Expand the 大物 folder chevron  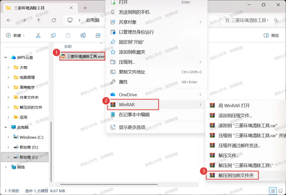point(8,67)
